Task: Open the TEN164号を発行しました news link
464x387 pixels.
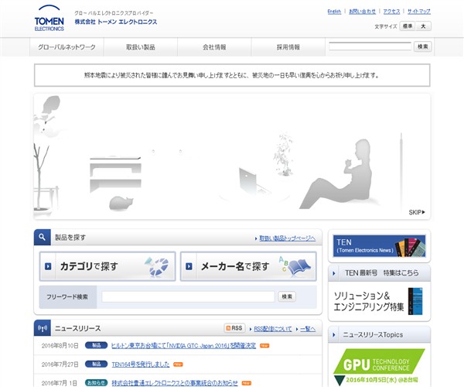Action: coord(141,364)
